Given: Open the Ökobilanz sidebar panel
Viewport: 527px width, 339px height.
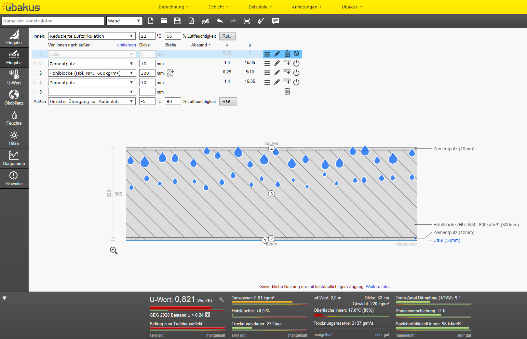Looking at the screenshot, I should [14, 98].
